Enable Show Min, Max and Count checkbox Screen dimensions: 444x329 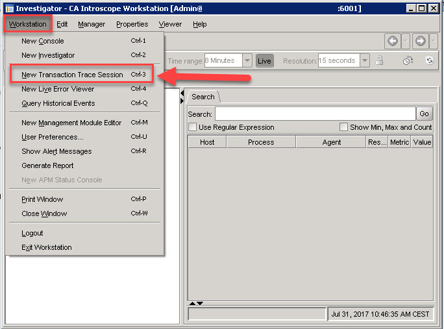(343, 127)
